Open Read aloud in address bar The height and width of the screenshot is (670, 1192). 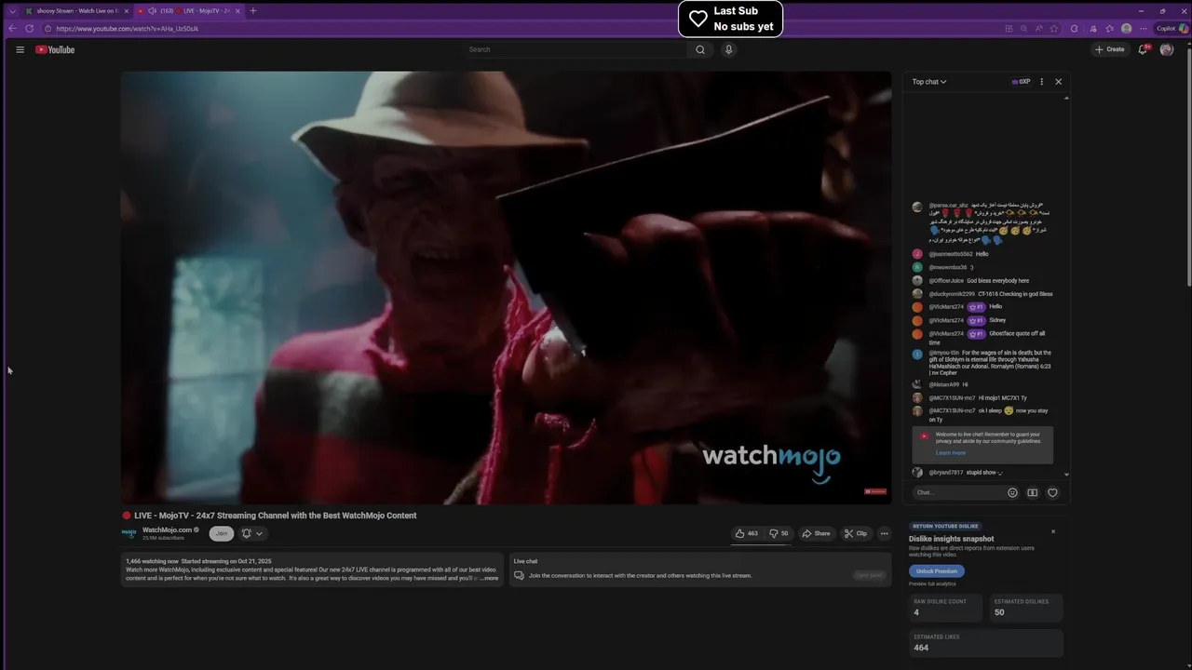click(1039, 28)
